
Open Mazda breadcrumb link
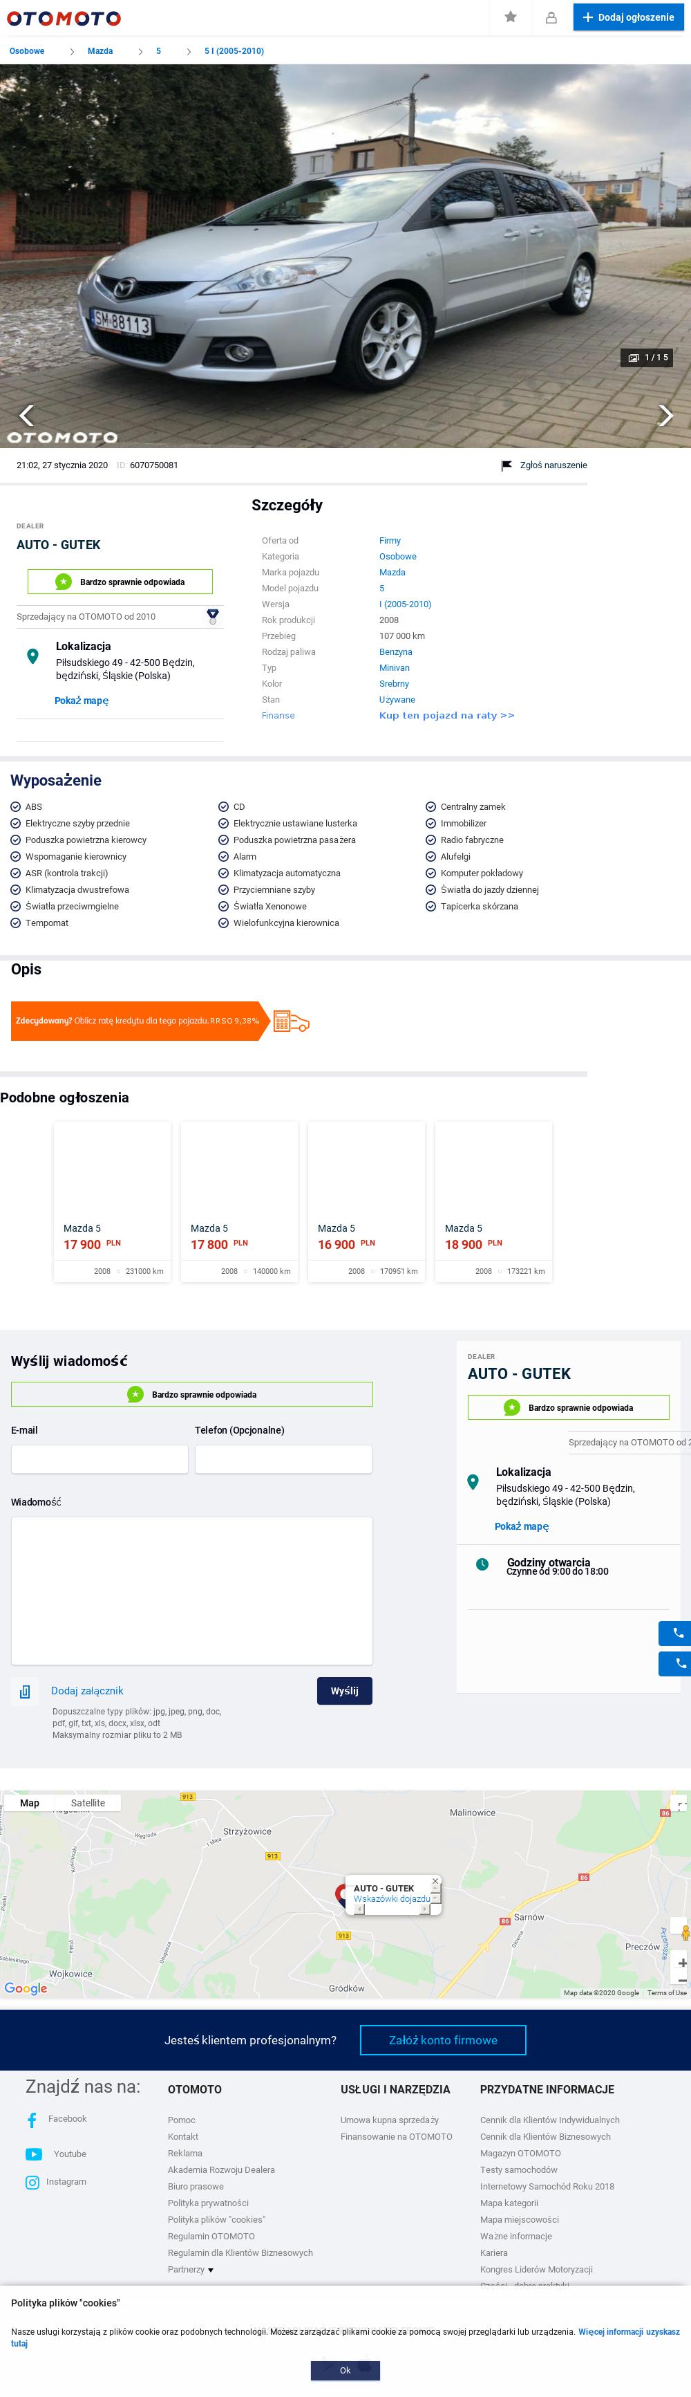point(100,51)
